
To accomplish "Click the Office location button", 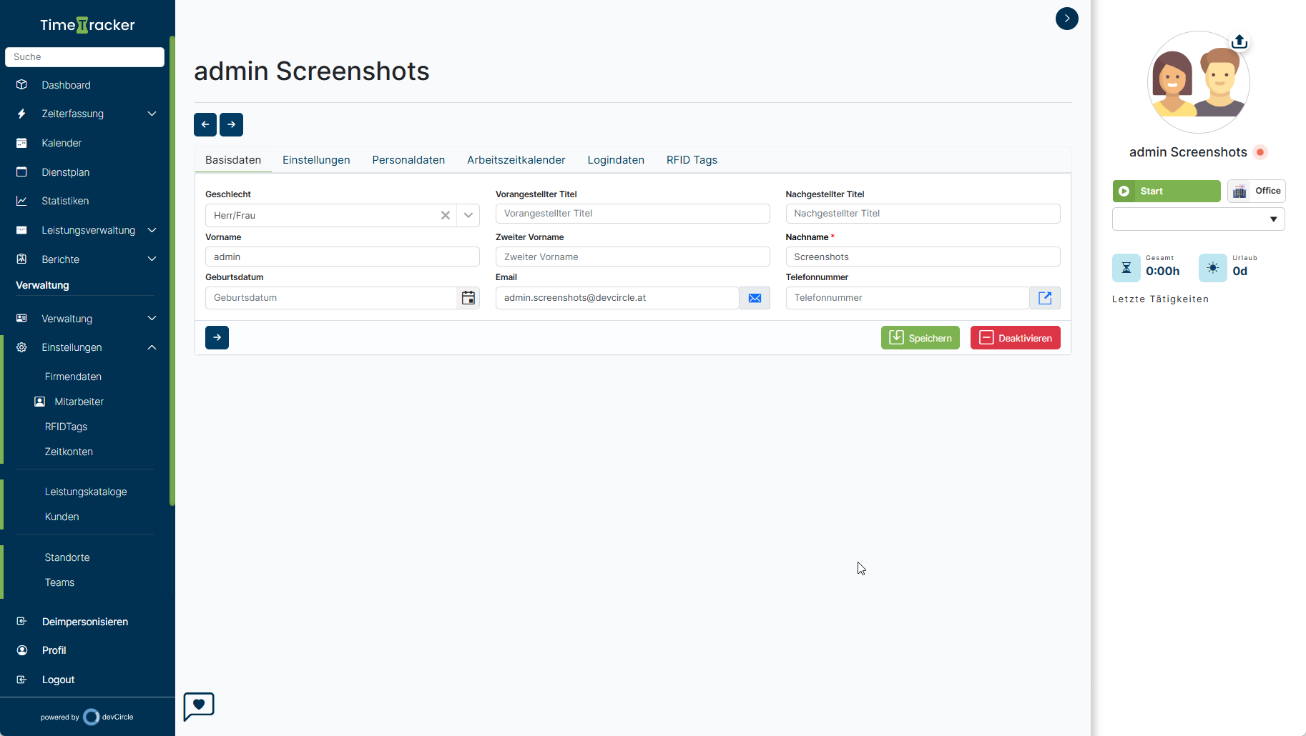I will coord(1257,191).
